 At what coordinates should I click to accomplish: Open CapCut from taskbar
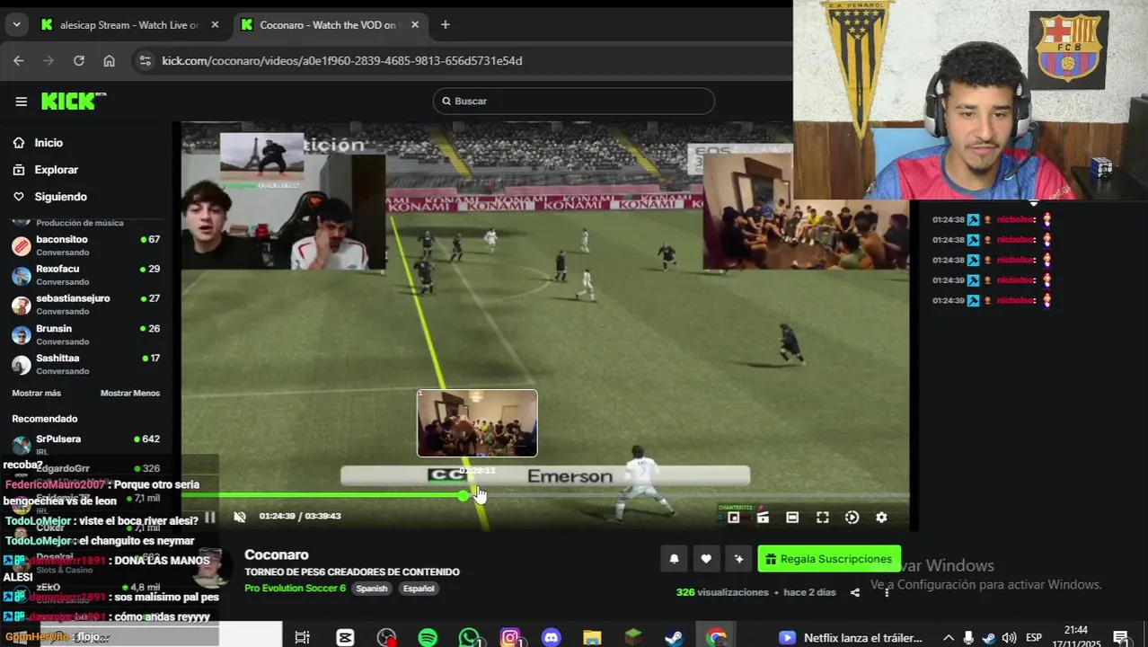[x=345, y=638]
